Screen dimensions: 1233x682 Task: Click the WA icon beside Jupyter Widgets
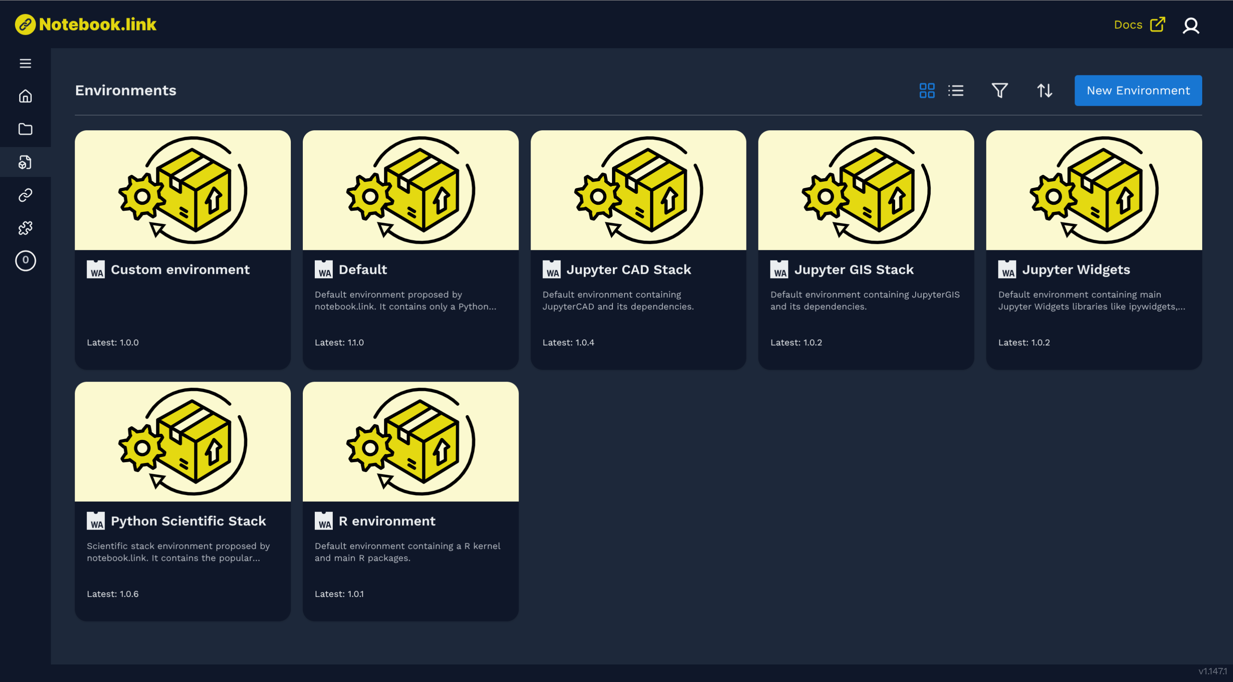[1007, 269]
